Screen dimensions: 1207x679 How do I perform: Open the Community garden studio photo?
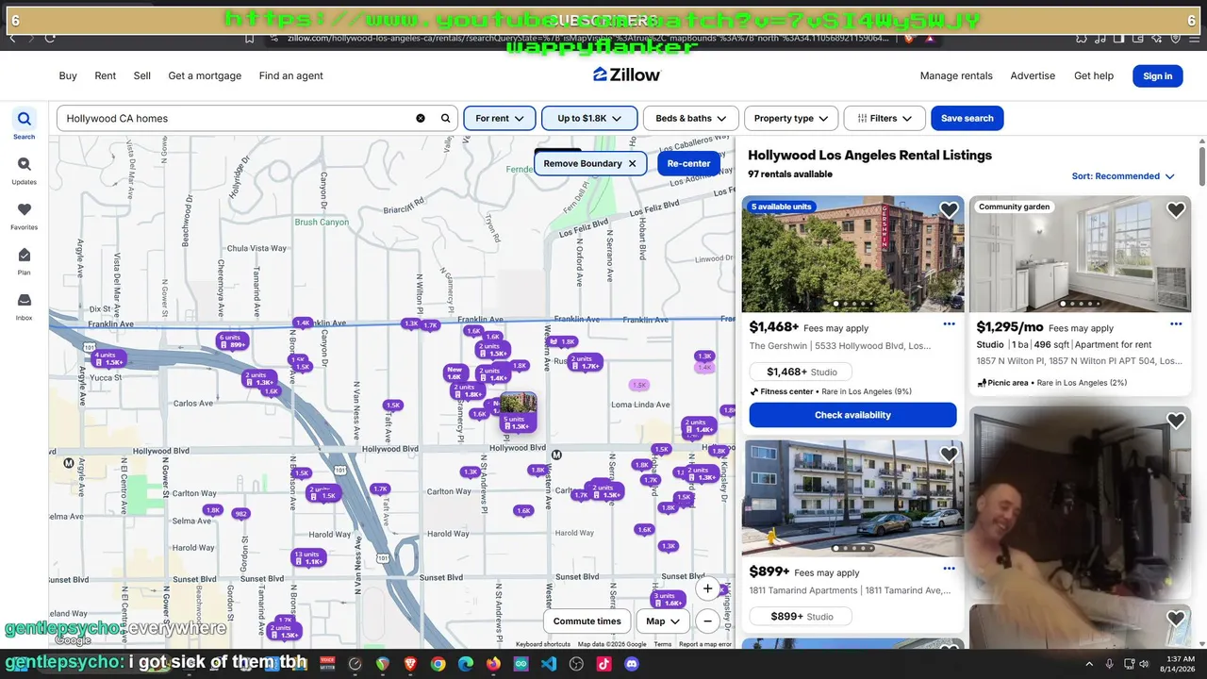pos(1080,254)
